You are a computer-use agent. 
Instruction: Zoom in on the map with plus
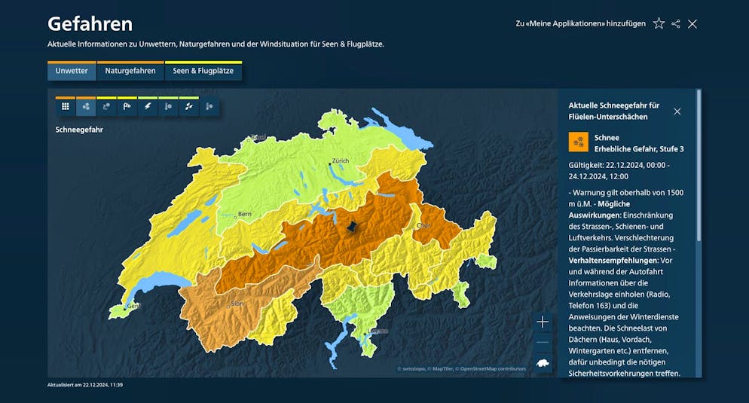543,322
